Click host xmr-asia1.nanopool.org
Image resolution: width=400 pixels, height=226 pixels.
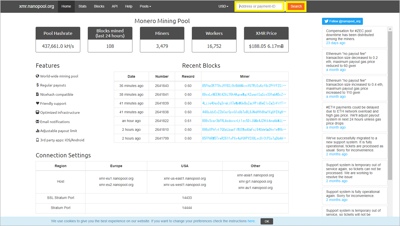255,175
